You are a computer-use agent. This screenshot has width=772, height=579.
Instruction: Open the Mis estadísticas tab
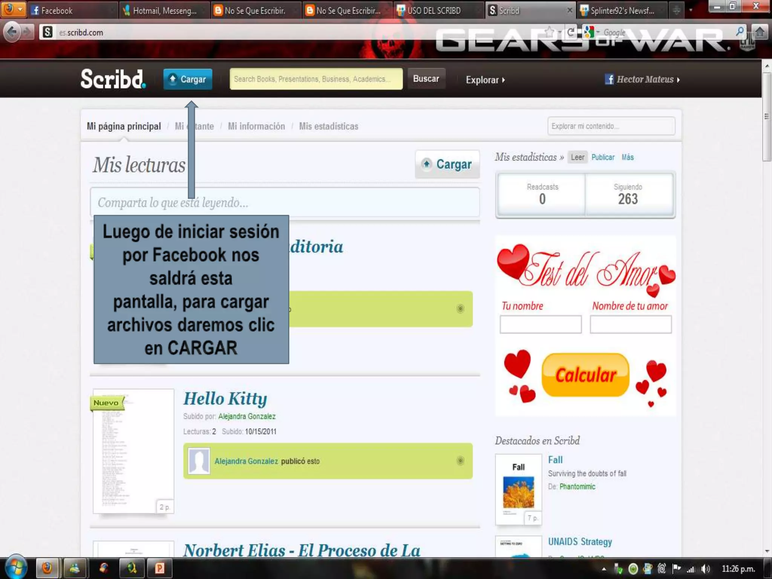(329, 126)
